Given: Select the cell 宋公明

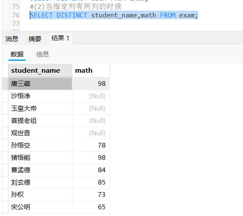Looking at the screenshot, I should pos(40,207).
